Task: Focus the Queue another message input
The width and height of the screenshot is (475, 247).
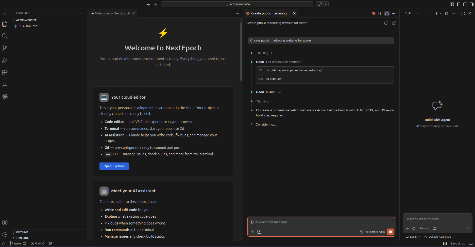Action: (321, 222)
